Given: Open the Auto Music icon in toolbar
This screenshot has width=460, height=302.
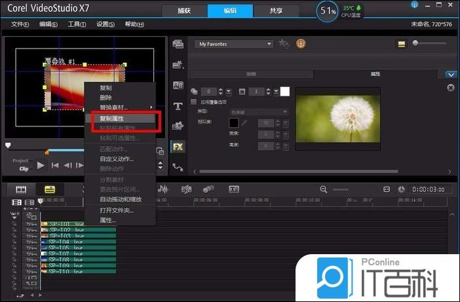Looking at the screenshot, I should (x=186, y=189).
